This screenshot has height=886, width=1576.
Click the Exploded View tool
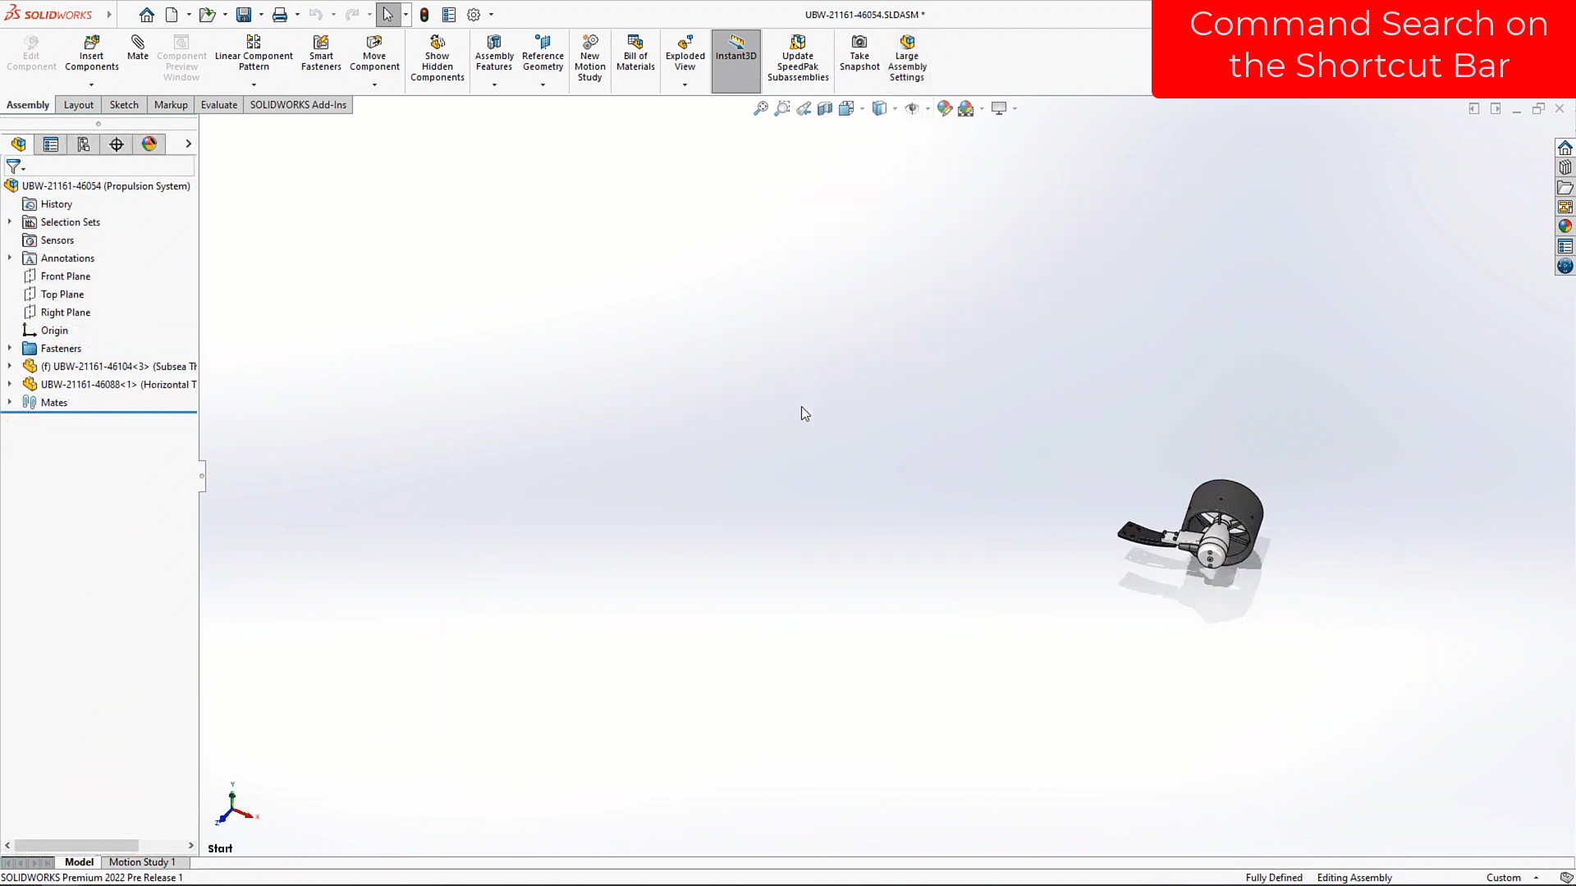tap(685, 53)
